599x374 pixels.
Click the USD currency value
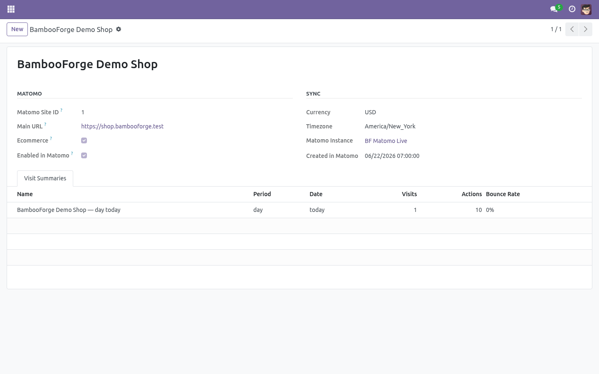coord(370,112)
